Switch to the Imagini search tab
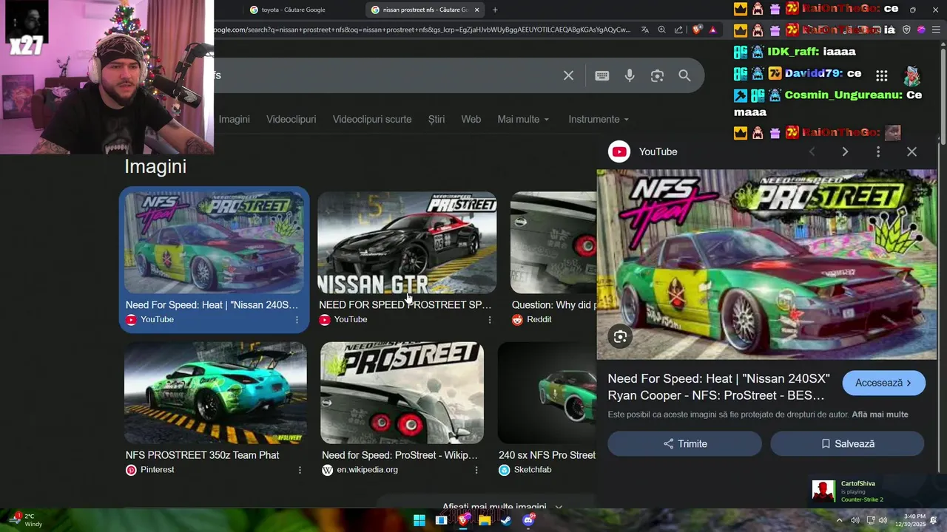Image resolution: width=947 pixels, height=532 pixels. 234,119
